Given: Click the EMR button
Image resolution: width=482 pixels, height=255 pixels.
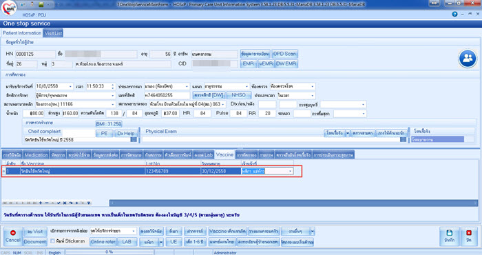Looking at the screenshot, I should point(248,63).
